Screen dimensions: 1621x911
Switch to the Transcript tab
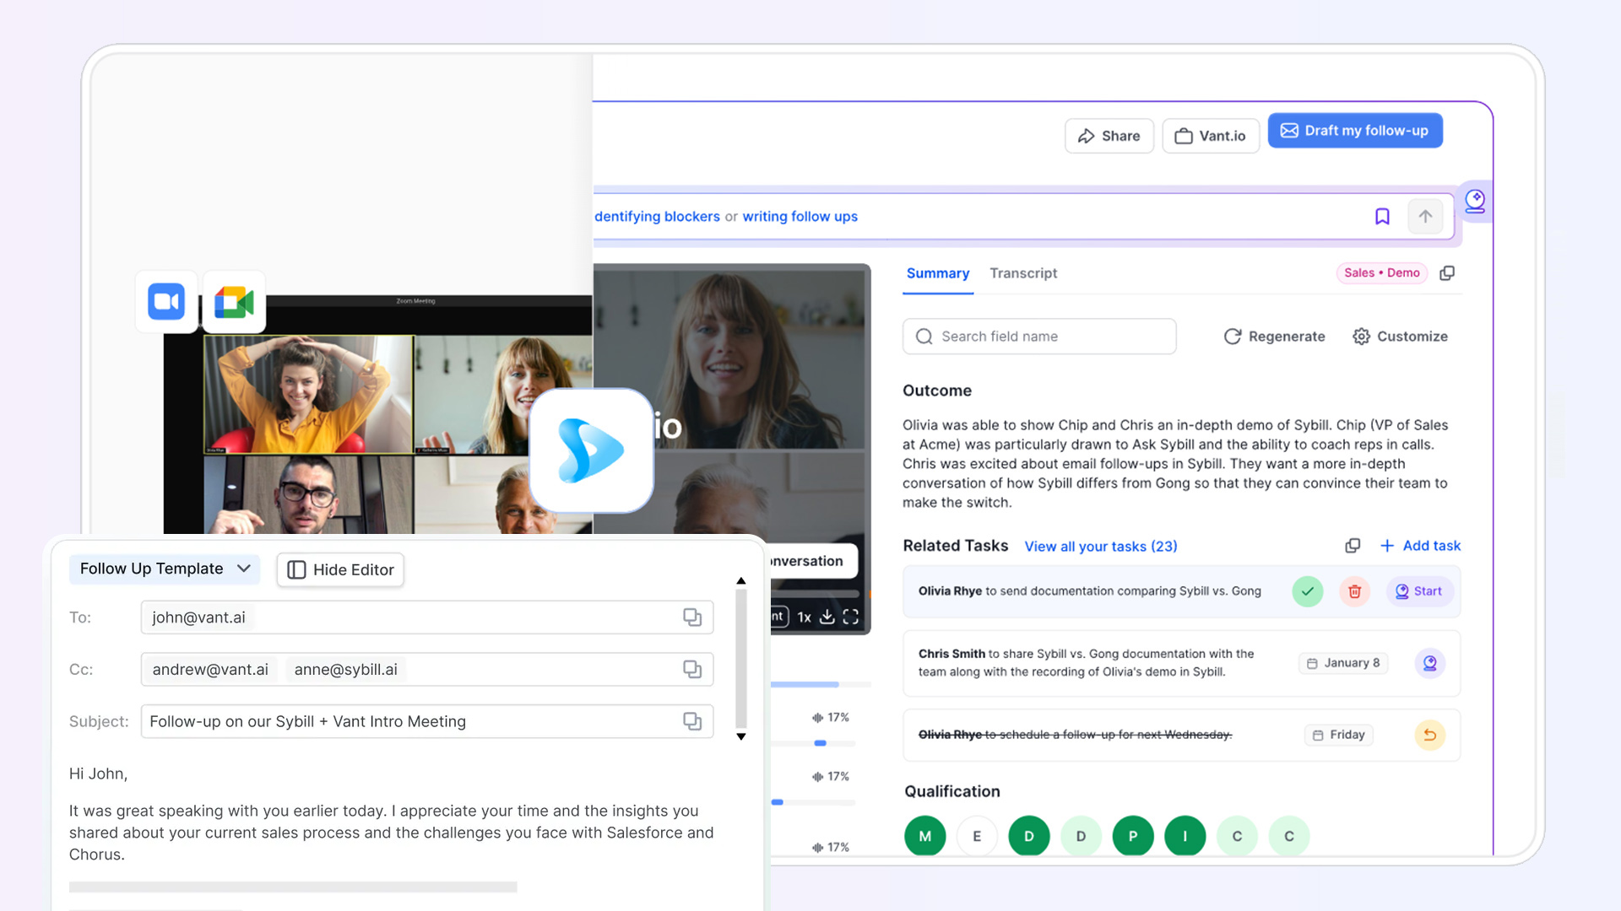click(1023, 273)
